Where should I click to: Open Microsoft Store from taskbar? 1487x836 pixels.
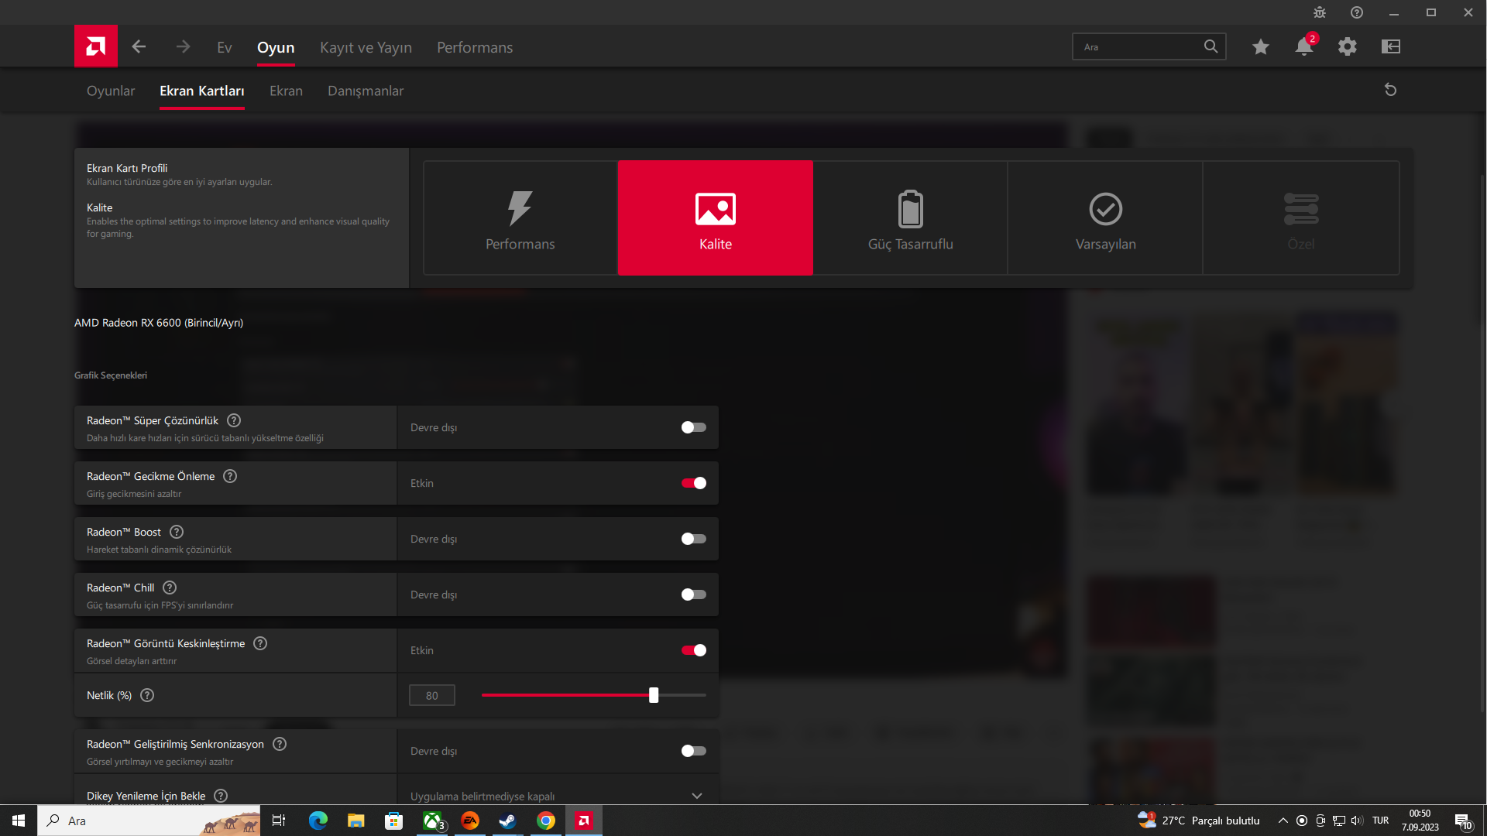[394, 821]
